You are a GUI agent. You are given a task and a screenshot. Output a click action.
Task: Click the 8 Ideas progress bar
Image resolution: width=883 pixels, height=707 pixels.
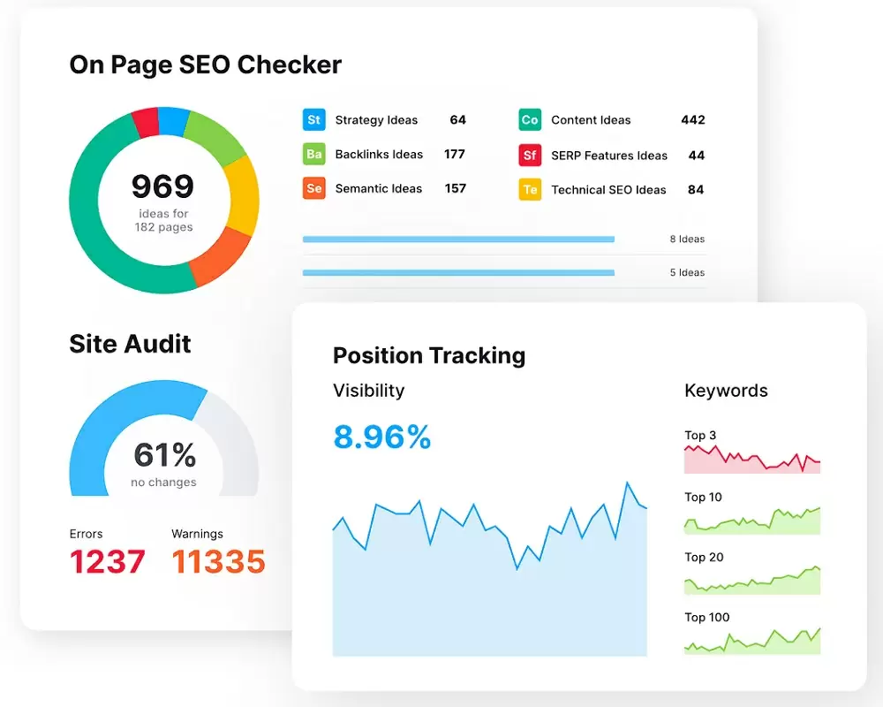[458, 239]
